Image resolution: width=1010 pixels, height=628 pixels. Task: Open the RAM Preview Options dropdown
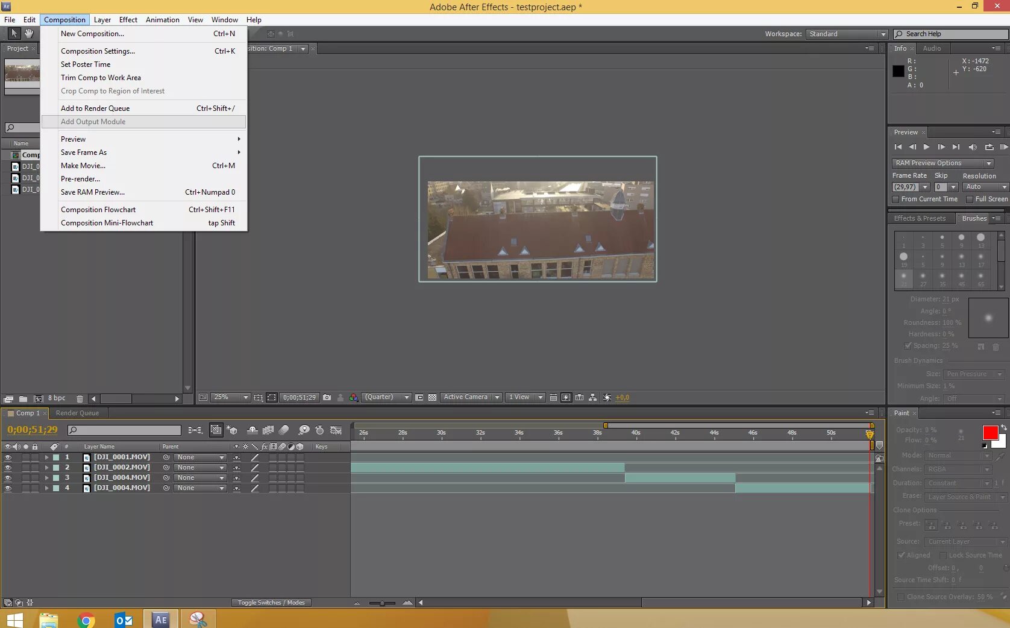point(943,163)
